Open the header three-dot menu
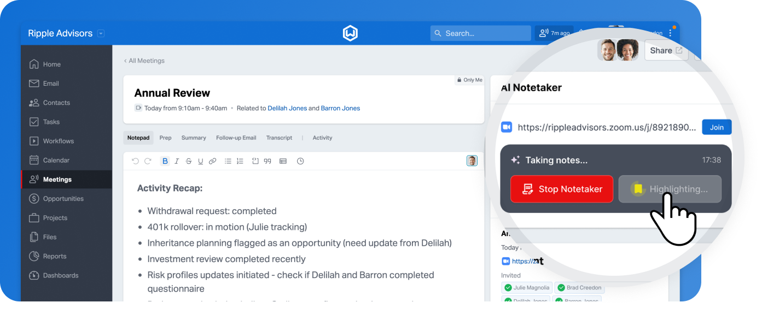The width and height of the screenshot is (762, 314). (671, 33)
